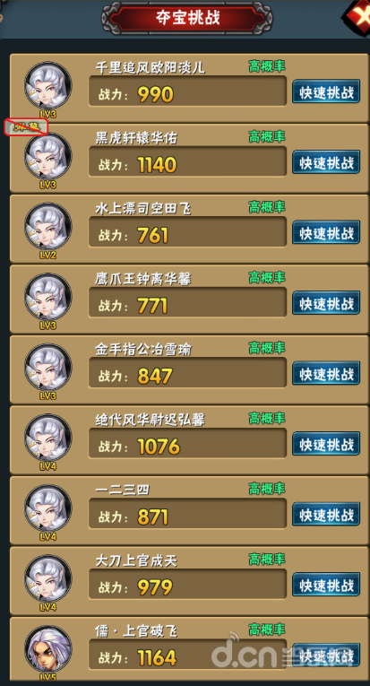Click the red-circled tag above second avatar
370x686 pixels.
26,127
